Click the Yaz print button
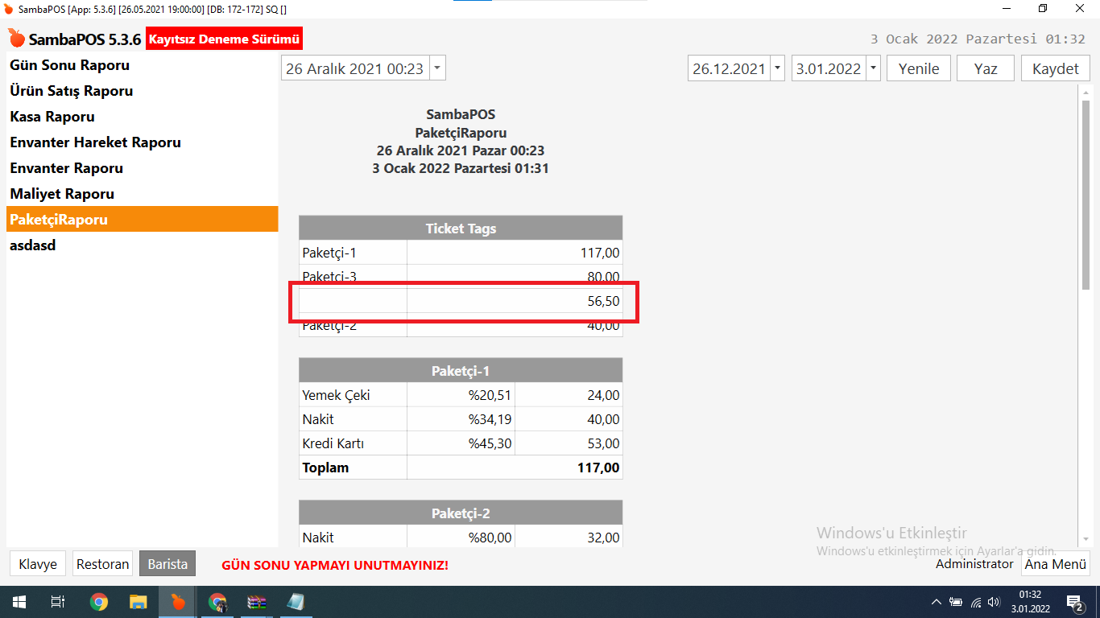Screen dimensions: 1100x618 point(986,68)
